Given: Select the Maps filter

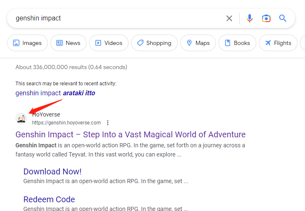Looking at the screenshot, I should click(198, 43).
